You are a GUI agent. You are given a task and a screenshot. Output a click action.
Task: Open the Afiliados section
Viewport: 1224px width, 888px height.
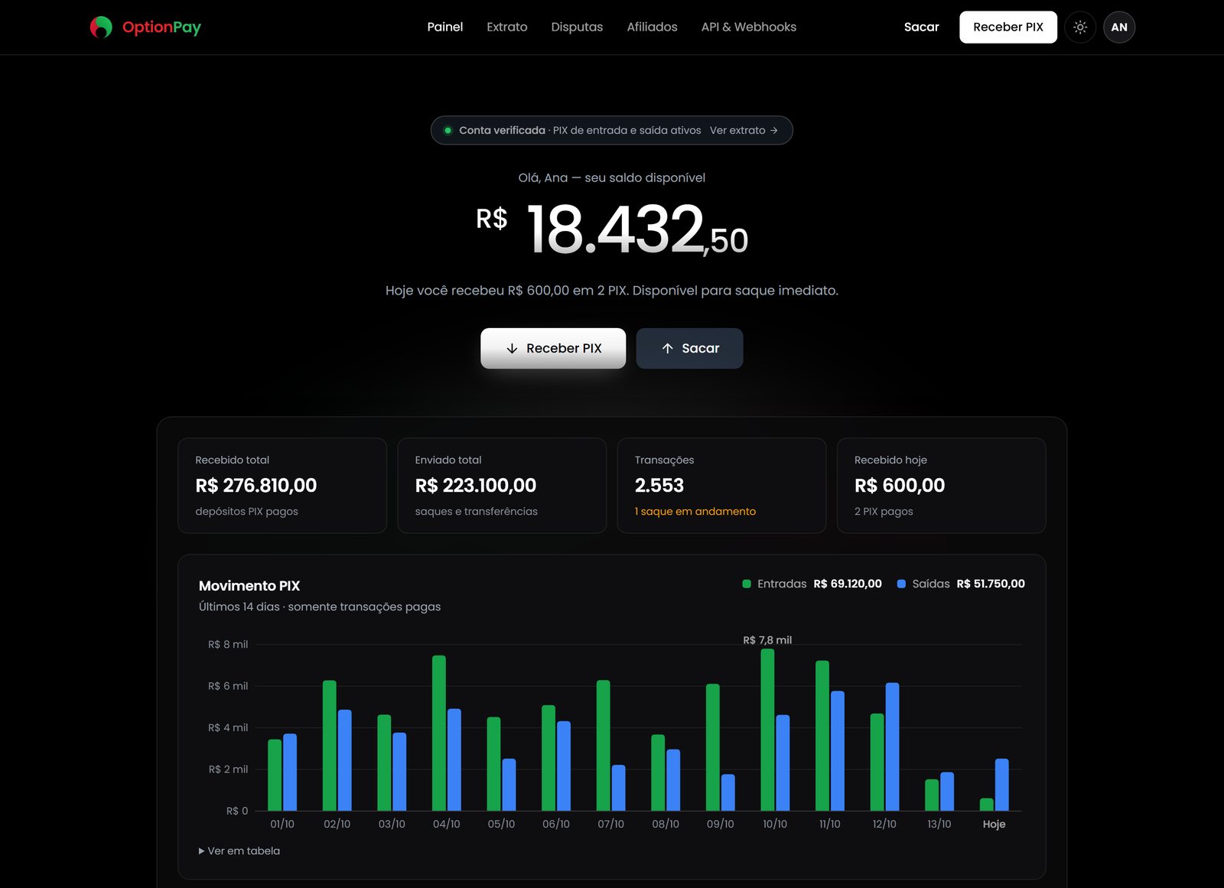[652, 27]
